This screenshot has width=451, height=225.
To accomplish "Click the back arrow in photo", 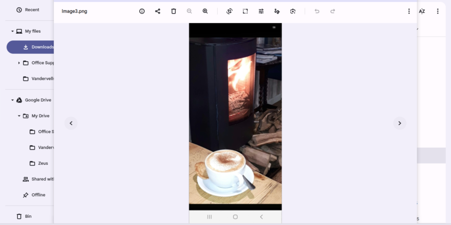I will pyautogui.click(x=261, y=217).
